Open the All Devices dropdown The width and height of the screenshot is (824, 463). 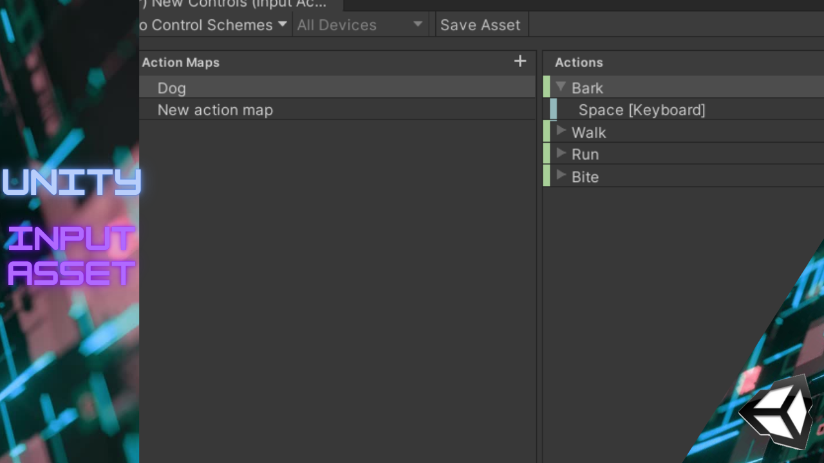pyautogui.click(x=359, y=24)
